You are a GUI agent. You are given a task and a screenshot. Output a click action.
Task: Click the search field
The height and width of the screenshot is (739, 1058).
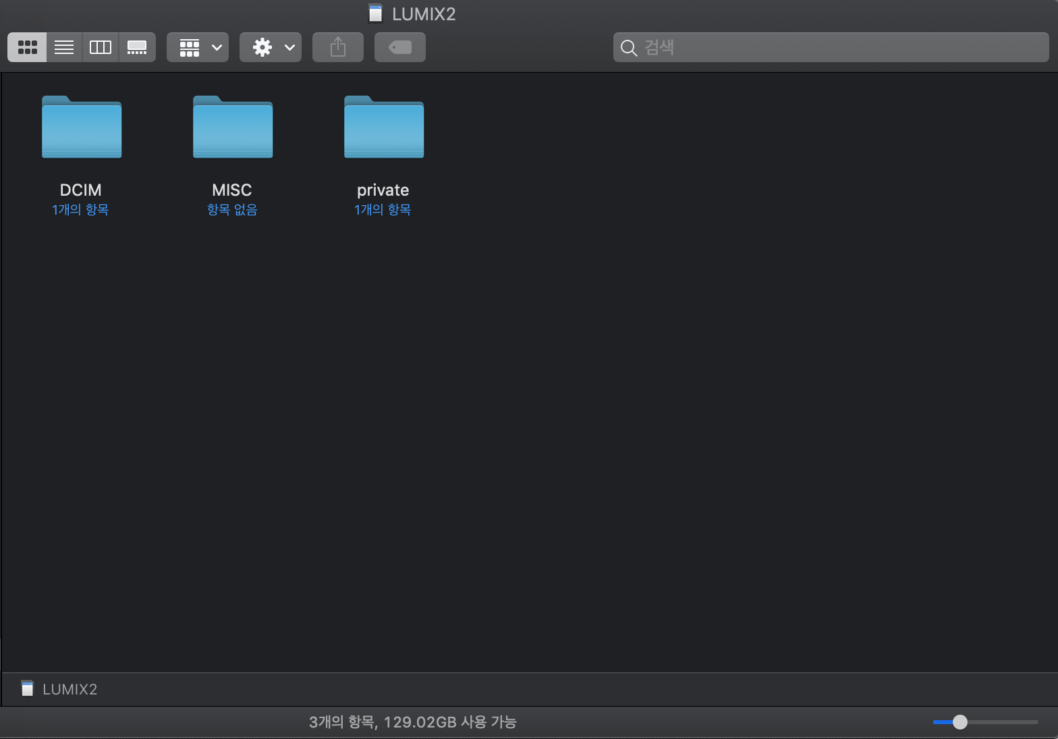pyautogui.click(x=831, y=47)
